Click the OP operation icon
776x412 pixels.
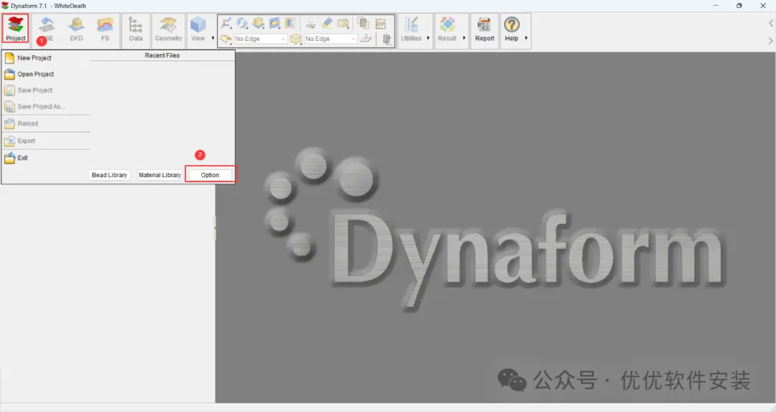pos(381,23)
